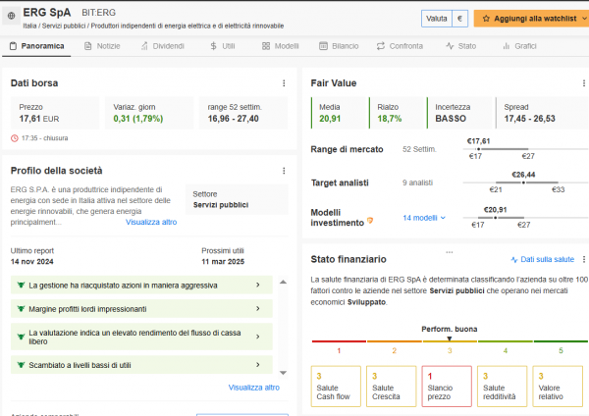Screen dimensions: 589x416
Task: Click Visualizza altro below the insights list
Action: [254, 388]
